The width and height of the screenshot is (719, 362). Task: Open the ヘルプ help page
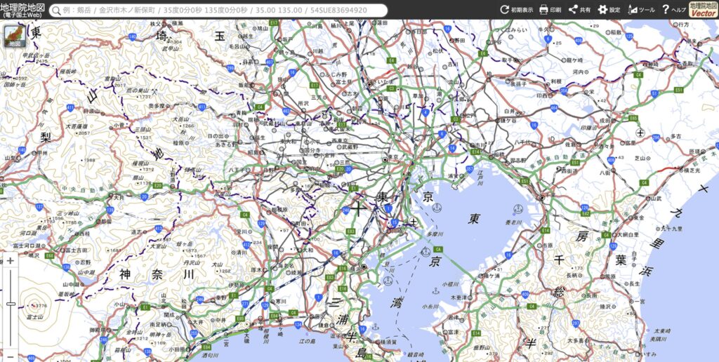673,10
